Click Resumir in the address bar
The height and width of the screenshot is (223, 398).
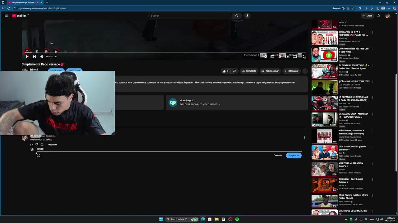click(339, 8)
